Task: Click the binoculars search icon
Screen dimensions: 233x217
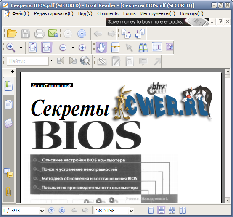Action: (x=143, y=48)
